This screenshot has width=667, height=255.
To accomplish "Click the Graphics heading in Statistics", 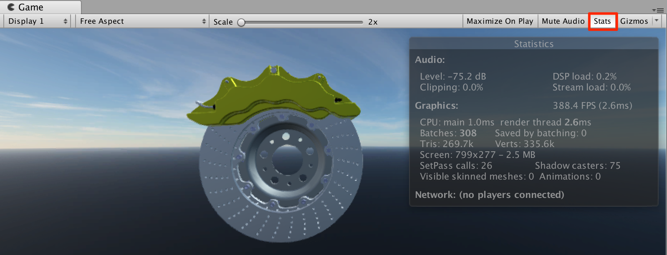I will coord(436,105).
